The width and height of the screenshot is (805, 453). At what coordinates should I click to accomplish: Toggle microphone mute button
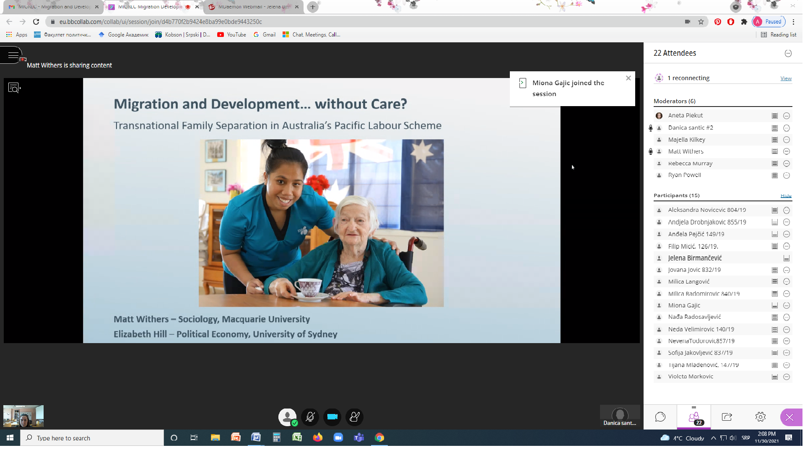(x=310, y=417)
